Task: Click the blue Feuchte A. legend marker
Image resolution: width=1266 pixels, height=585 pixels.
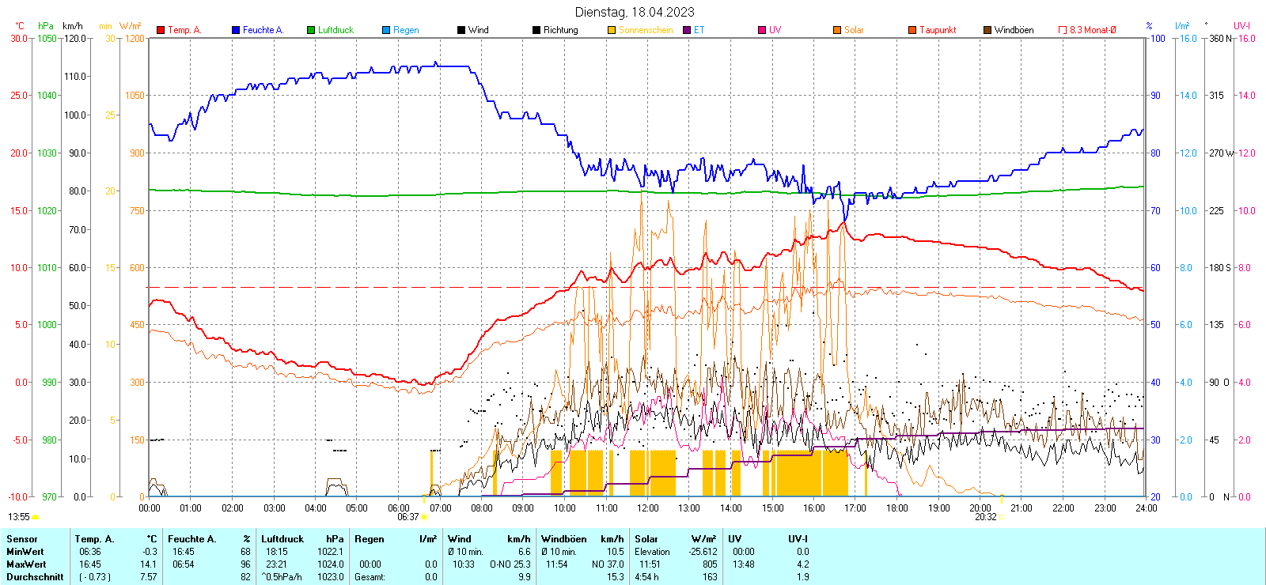Action: click(236, 30)
